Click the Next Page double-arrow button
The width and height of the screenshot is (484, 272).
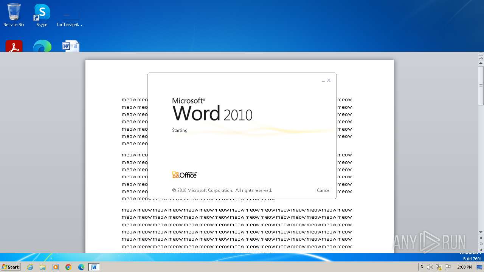(481, 250)
